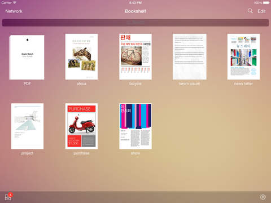Open the show striped poster document
Image resolution: width=271 pixels, height=203 pixels.
click(135, 126)
